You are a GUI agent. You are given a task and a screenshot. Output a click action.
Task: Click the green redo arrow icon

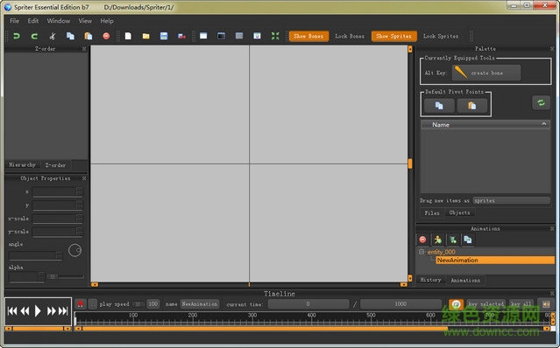34,36
